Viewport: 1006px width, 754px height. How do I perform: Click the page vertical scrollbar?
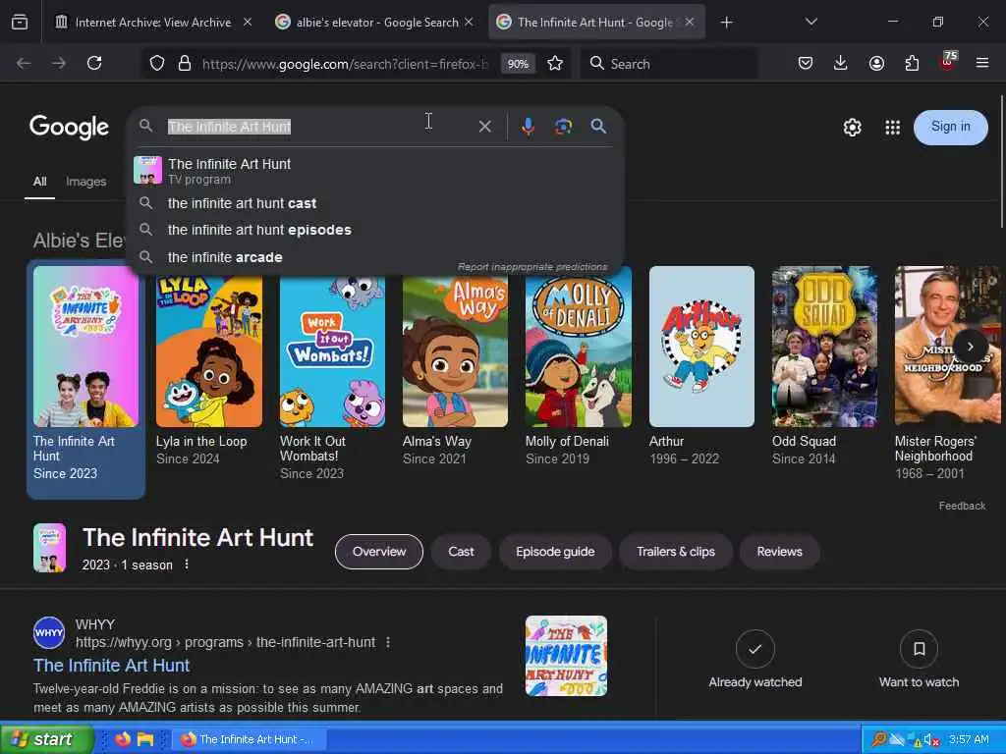click(1001, 160)
